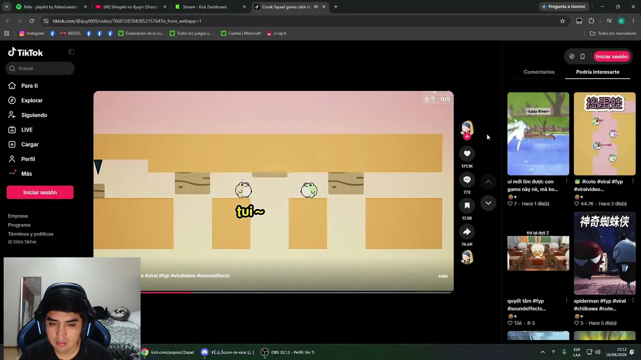Open 'Términos y políticas' footer link
This screenshot has width=641, height=360.
click(31, 234)
